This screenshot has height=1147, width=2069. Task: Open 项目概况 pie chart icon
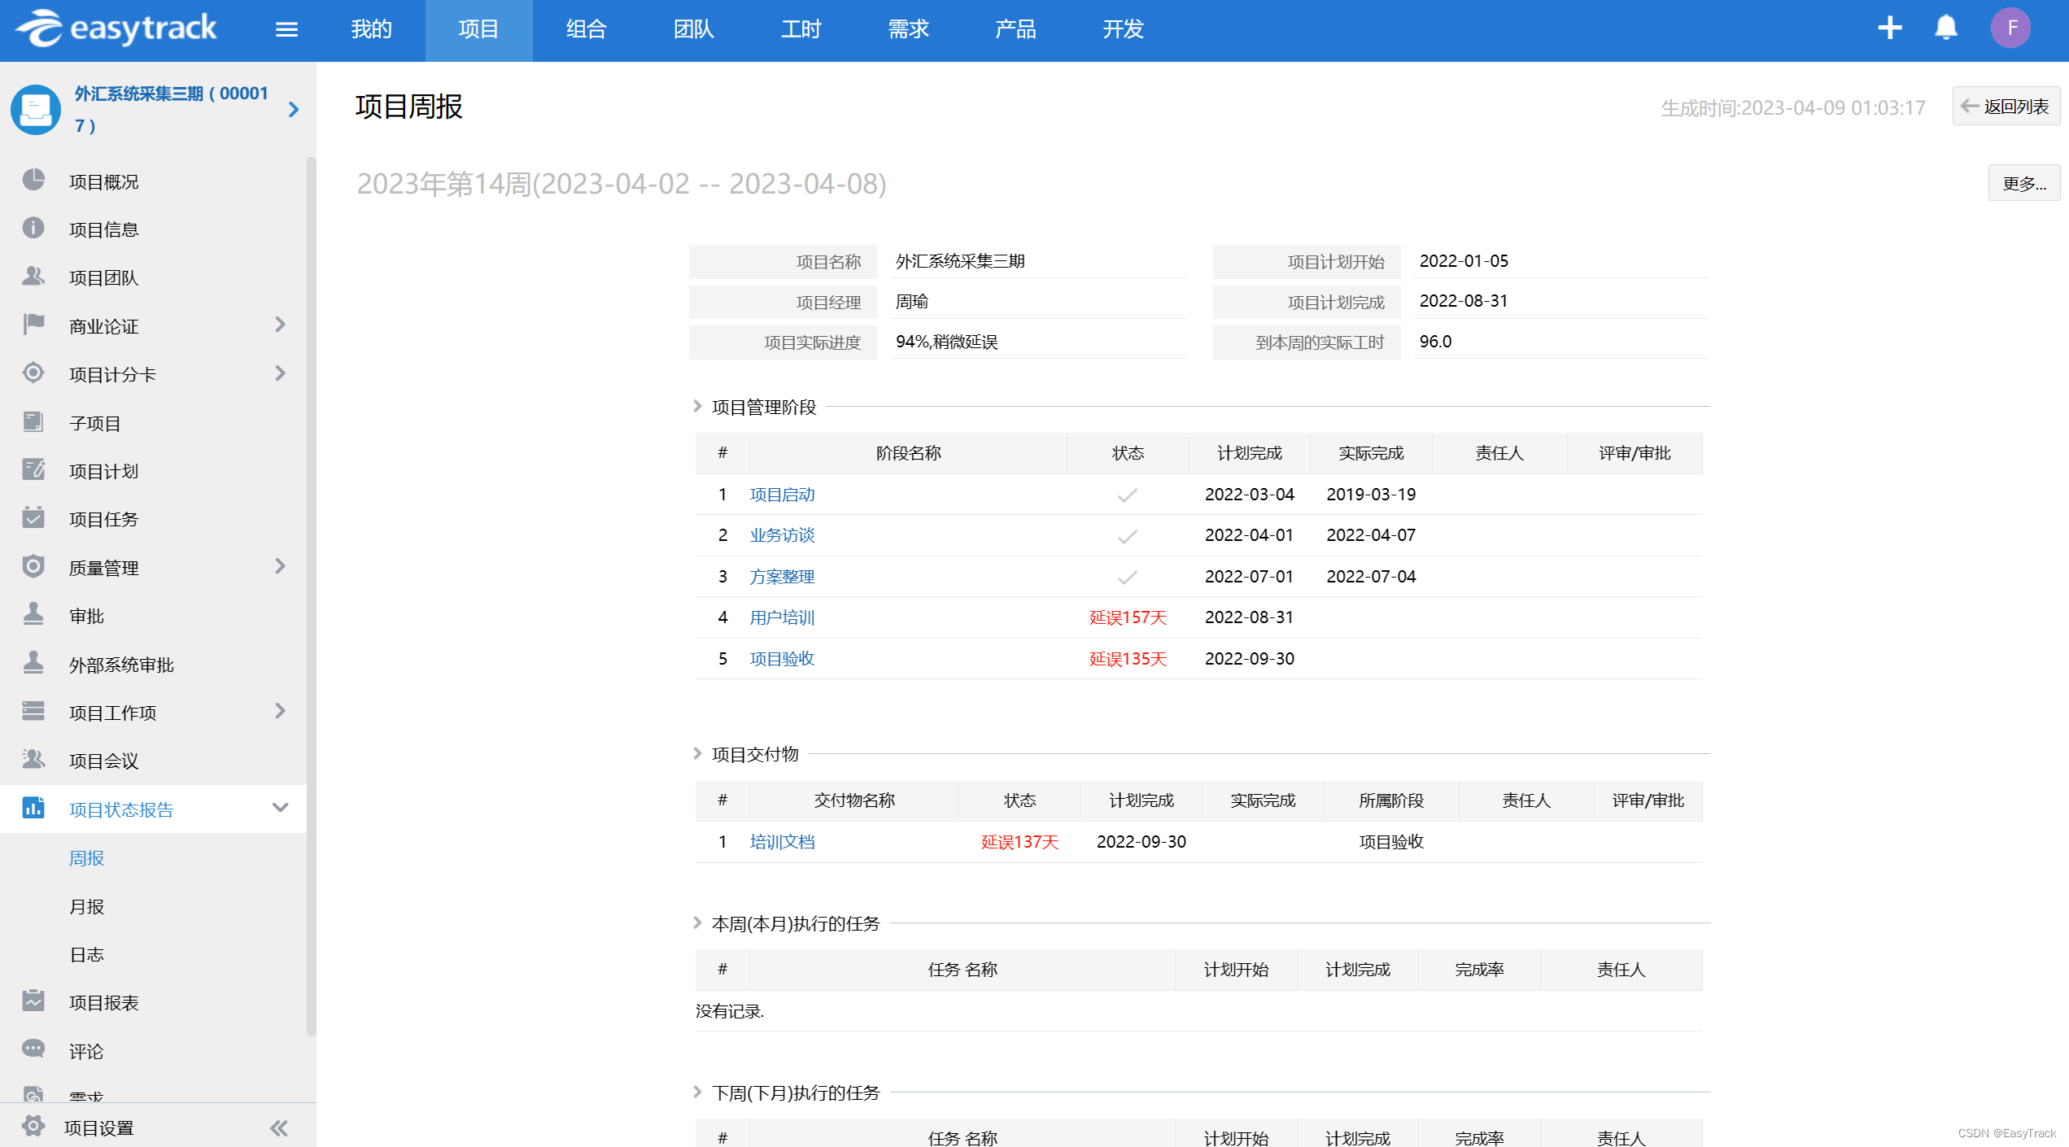33,181
